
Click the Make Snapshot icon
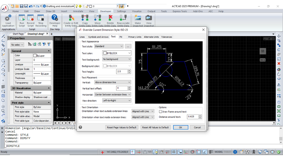click(138, 18)
